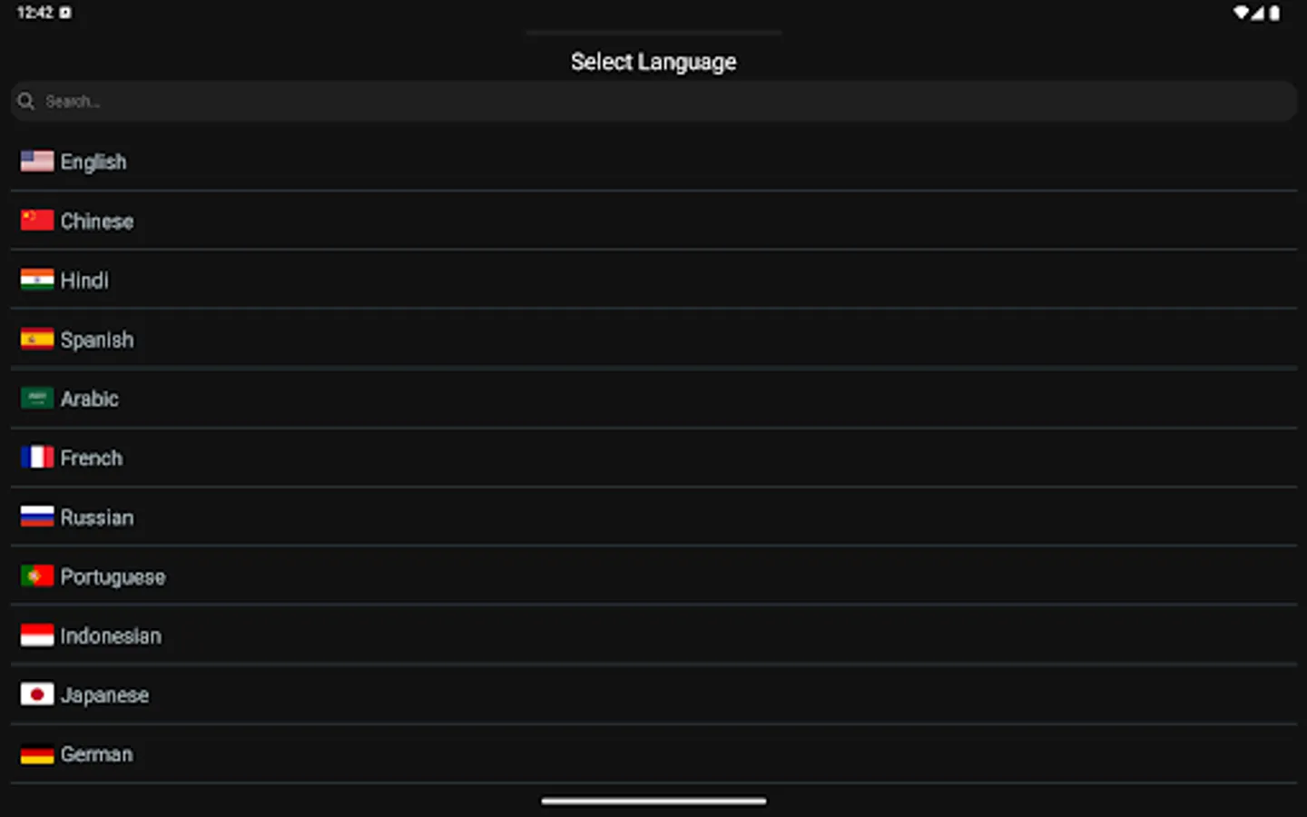Tap the Germany flag icon
Image resolution: width=1307 pixels, height=817 pixels.
tap(36, 753)
